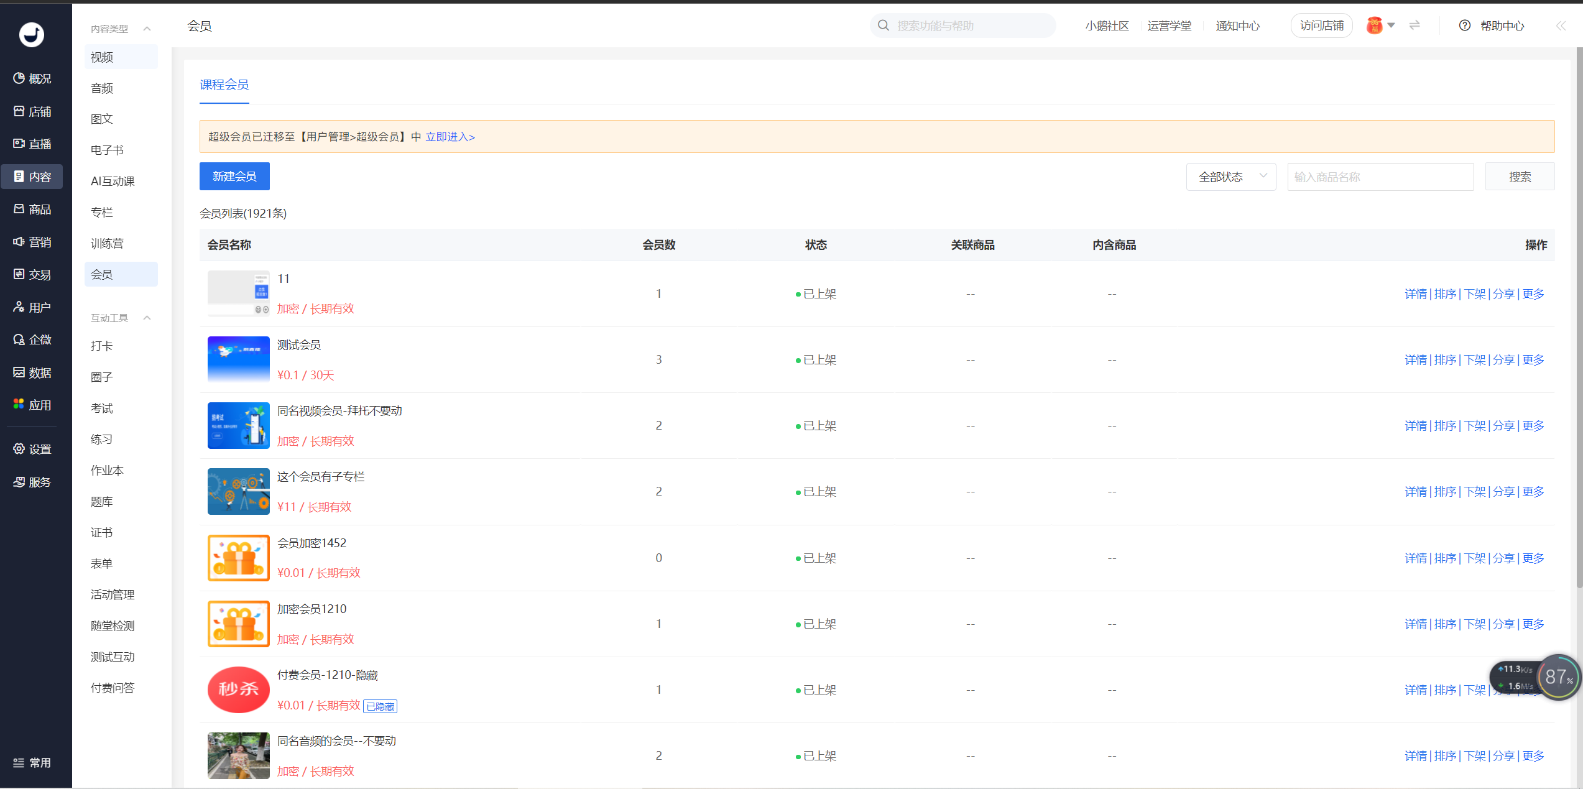The width and height of the screenshot is (1583, 789).
Task: Click the red account avatar icon
Action: coord(1374,25)
